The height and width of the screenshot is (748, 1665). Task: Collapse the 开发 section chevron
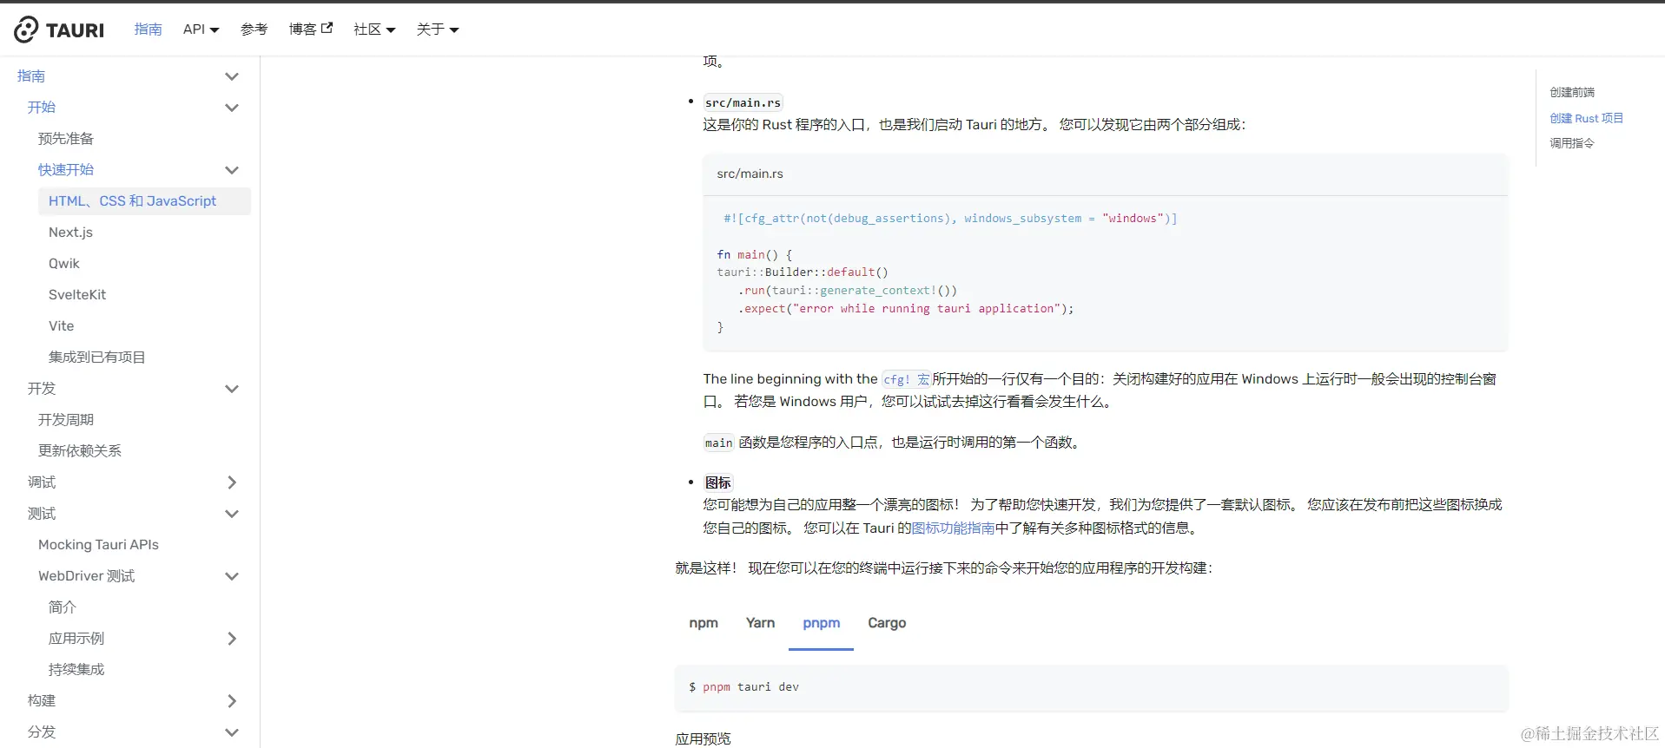232,389
